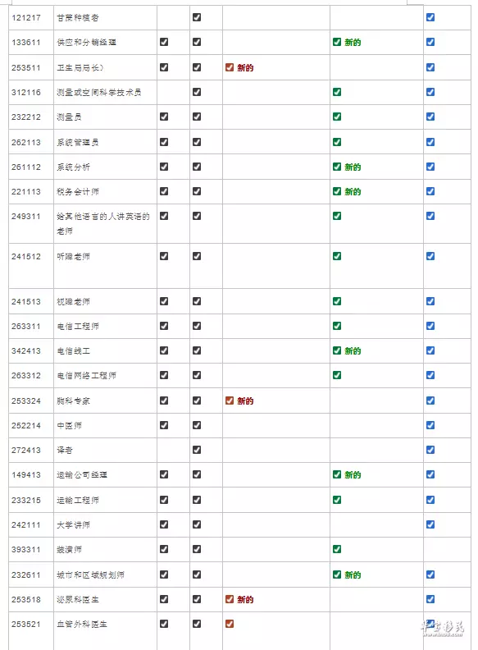Toggle the first black checkbox for 中医师
478x650 pixels.
164,425
